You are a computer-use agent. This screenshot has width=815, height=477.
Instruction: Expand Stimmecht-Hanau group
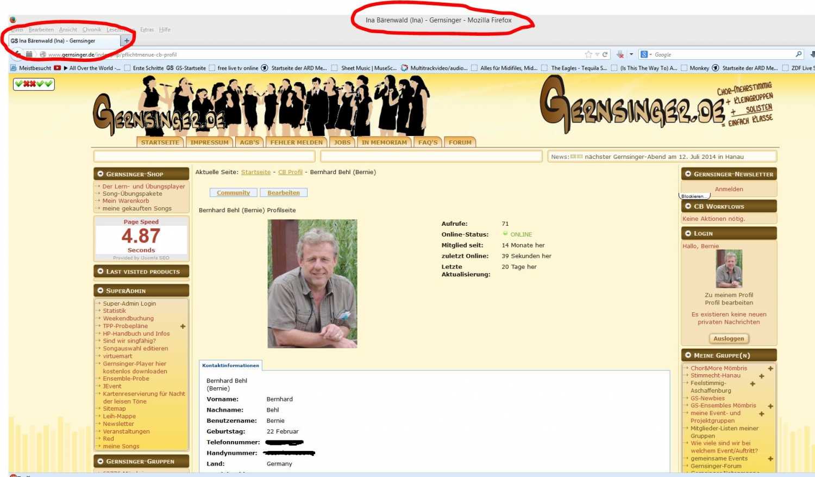pos(762,376)
